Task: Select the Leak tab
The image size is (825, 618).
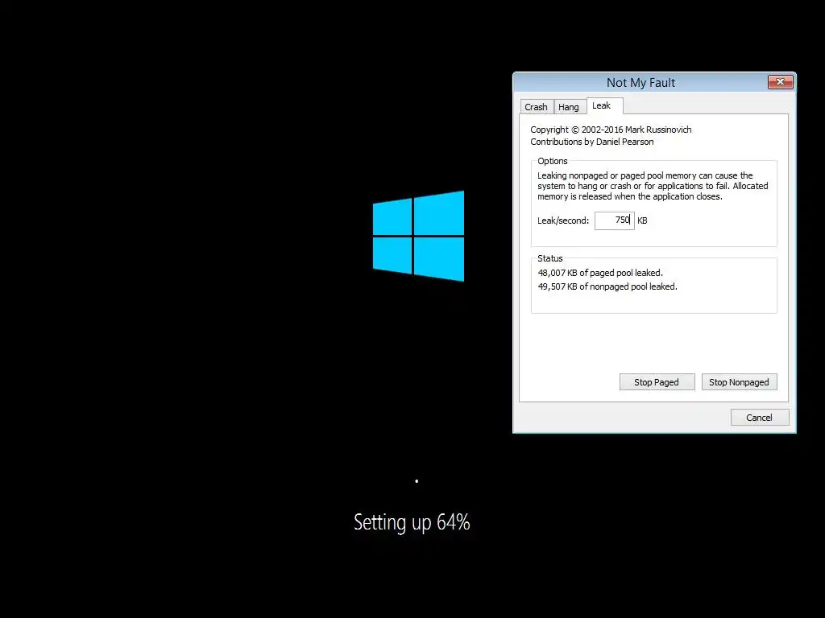Action: coord(604,105)
